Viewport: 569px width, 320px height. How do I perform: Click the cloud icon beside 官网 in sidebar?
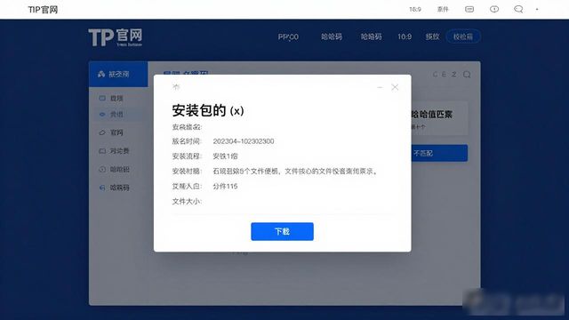pos(102,132)
